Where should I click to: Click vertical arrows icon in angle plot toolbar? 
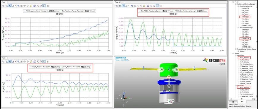(x=28, y=61)
